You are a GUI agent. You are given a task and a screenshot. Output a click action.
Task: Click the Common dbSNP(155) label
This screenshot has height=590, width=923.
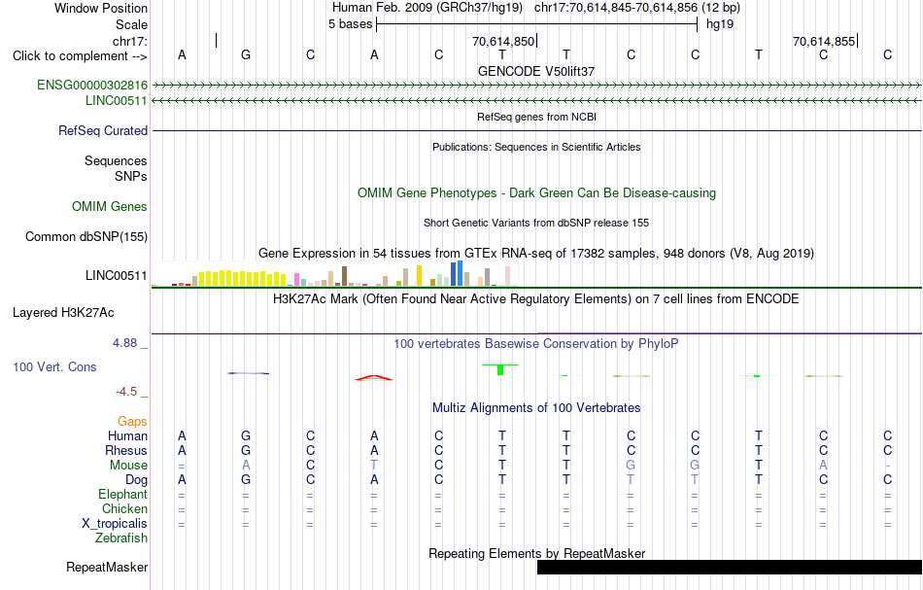click(x=86, y=237)
